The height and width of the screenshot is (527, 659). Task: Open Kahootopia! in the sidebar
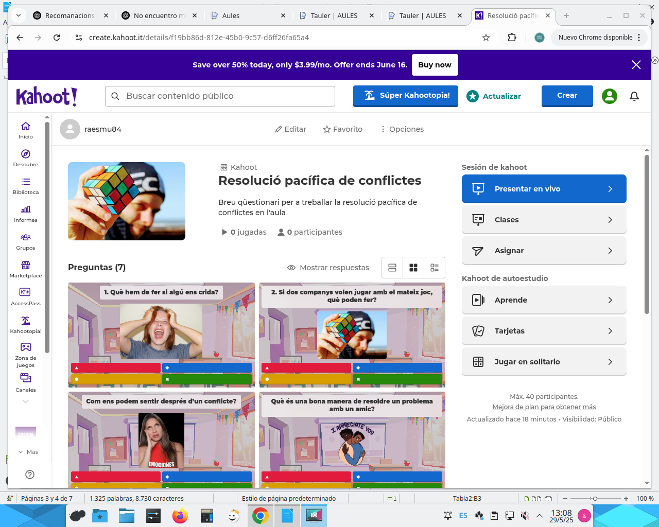[26, 325]
